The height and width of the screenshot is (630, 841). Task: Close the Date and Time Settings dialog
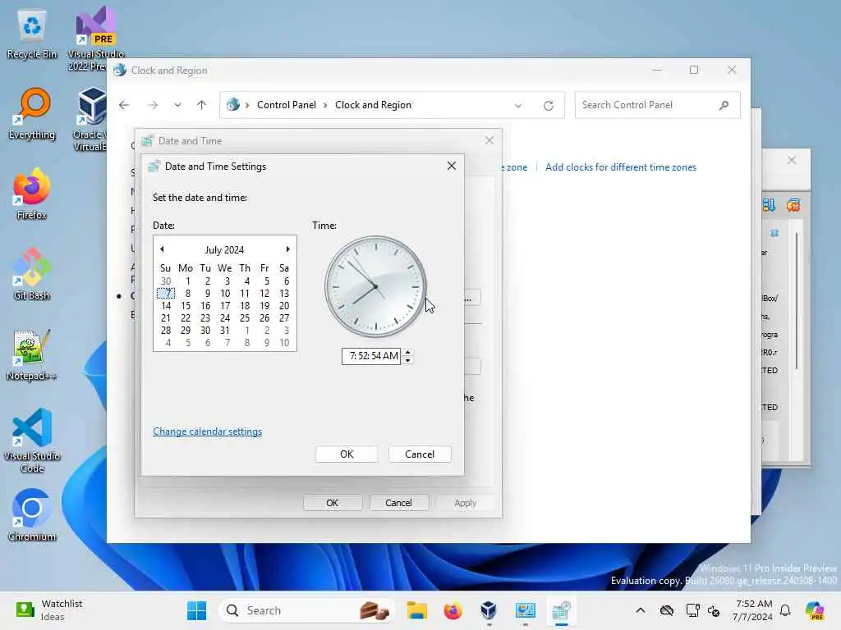(452, 166)
